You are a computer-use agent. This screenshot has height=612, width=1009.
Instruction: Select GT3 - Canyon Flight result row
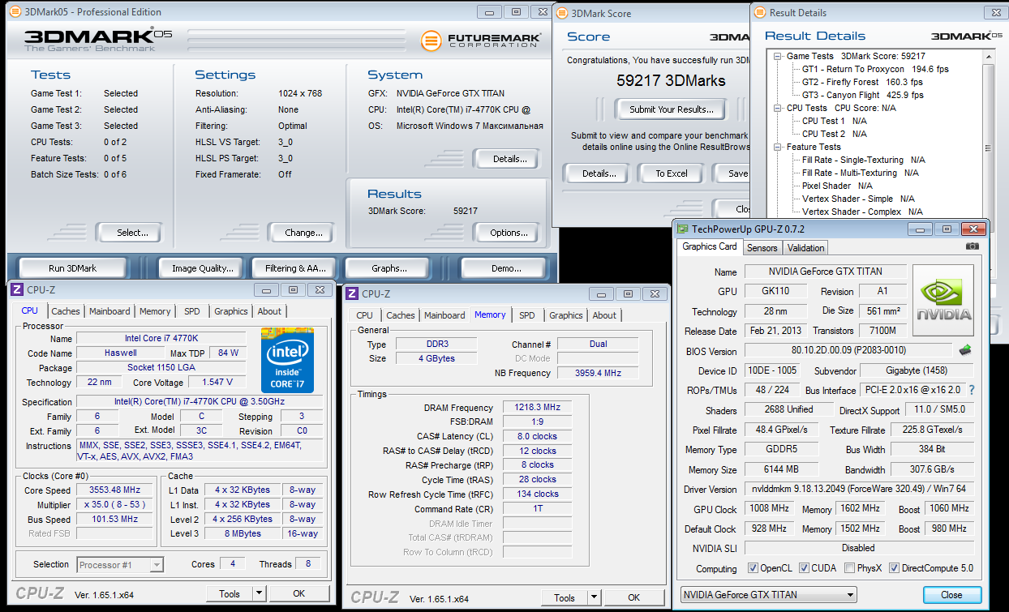[863, 95]
